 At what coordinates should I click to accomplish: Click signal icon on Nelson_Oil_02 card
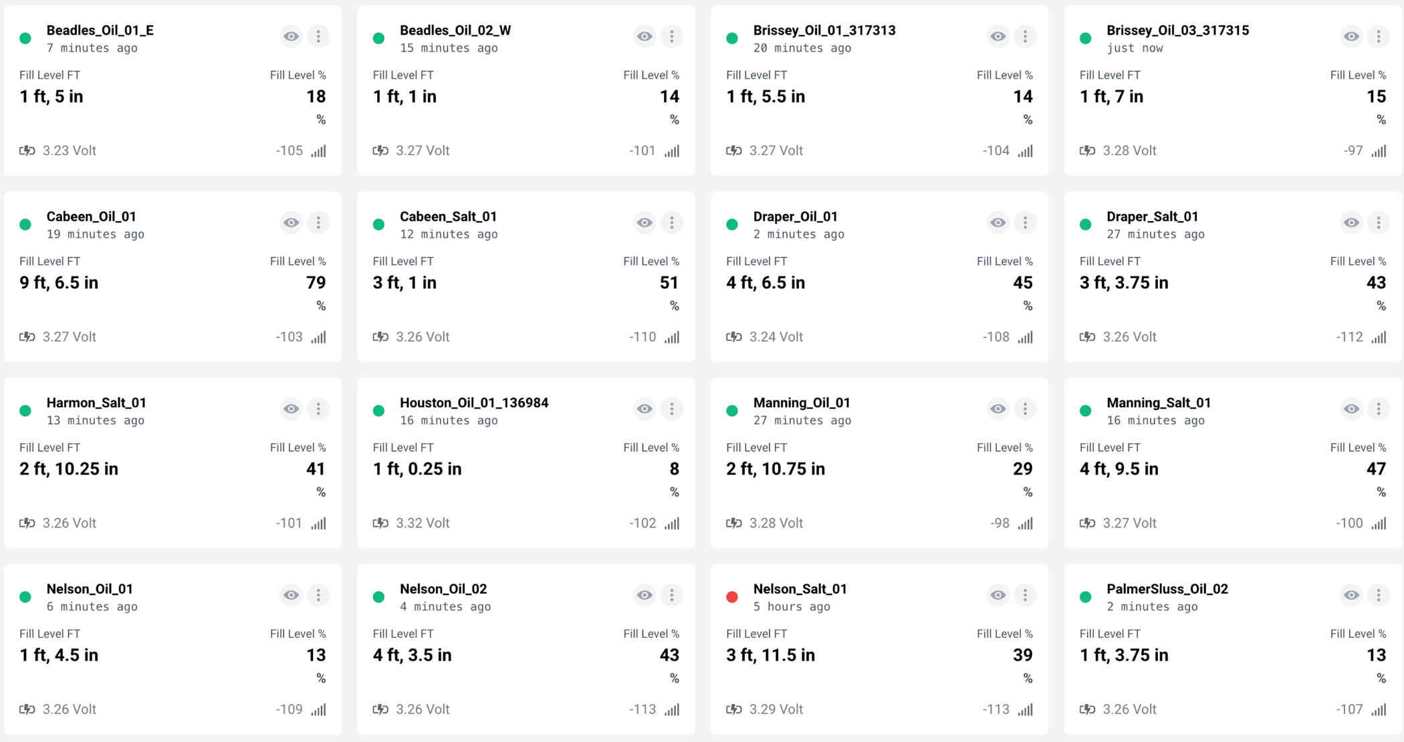tap(672, 709)
